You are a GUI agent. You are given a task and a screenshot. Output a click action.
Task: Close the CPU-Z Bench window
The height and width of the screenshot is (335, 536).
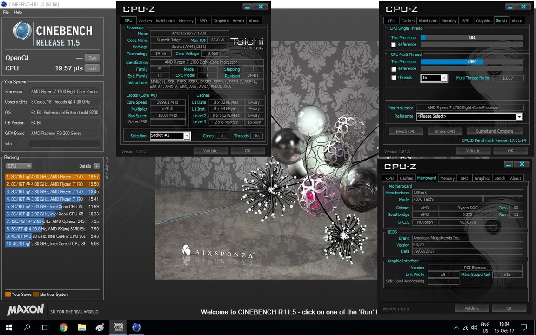523,7
